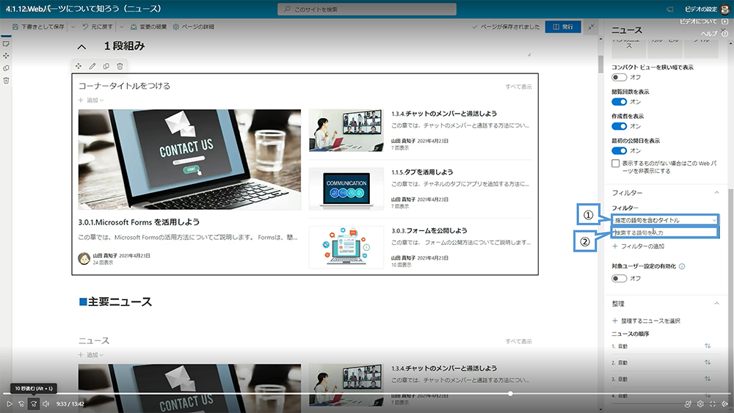Screen dimensions: 734x413
Task: Mute the video volume speaker icon
Action: click(x=46, y=403)
